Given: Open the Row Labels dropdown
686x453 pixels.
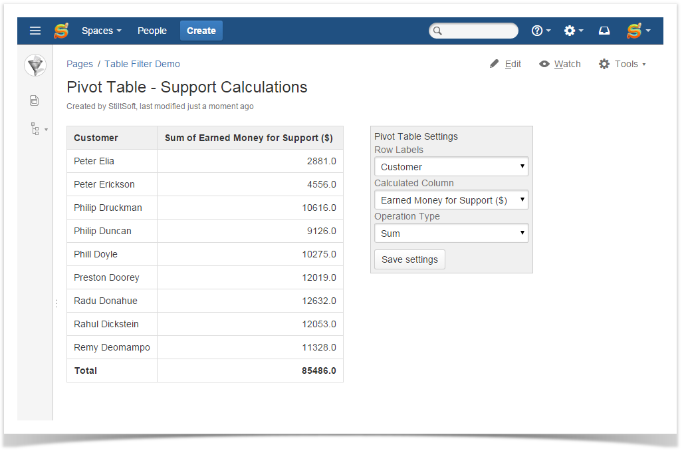Looking at the screenshot, I should 451,167.
